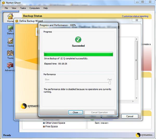Click the green backup progress bar
Viewport: 156px width, 139px height.
tap(79, 54)
